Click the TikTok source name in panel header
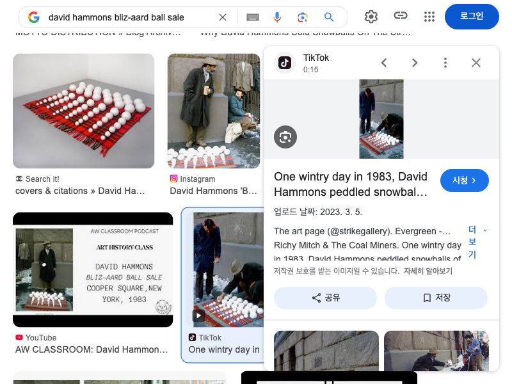512x384 pixels. tap(316, 58)
